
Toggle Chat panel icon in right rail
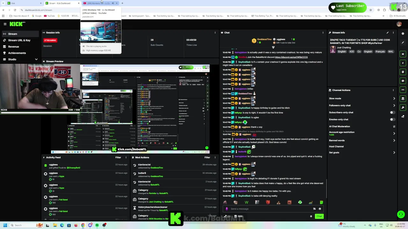click(x=403, y=81)
